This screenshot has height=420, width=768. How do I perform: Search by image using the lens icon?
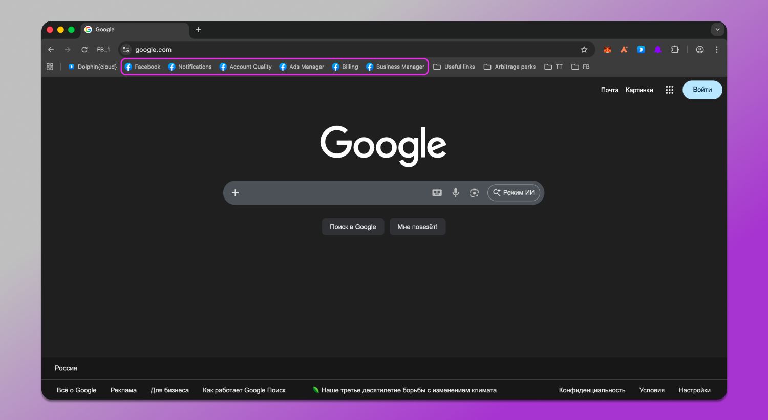click(x=474, y=193)
